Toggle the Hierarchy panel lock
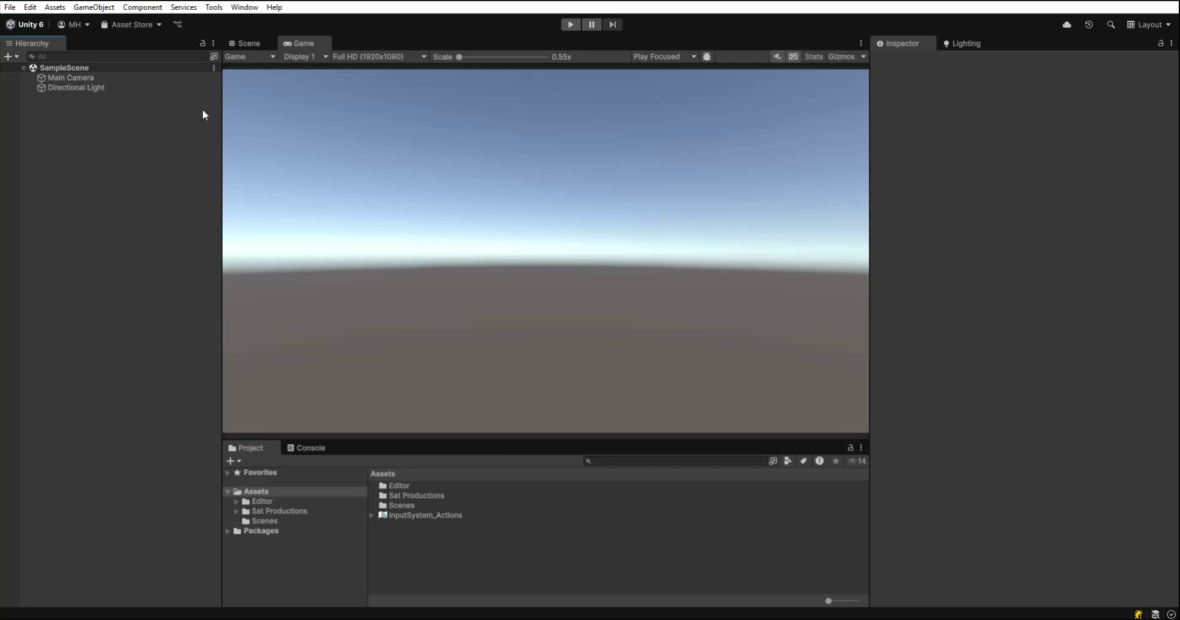This screenshot has height=620, width=1180. (x=202, y=43)
